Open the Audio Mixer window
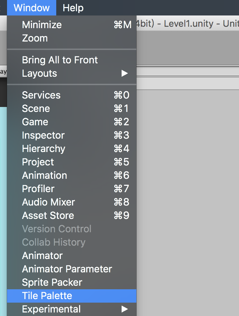This screenshot has width=239, height=316. click(x=49, y=202)
